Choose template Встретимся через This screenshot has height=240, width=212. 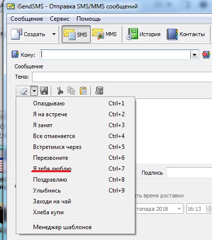(75, 147)
